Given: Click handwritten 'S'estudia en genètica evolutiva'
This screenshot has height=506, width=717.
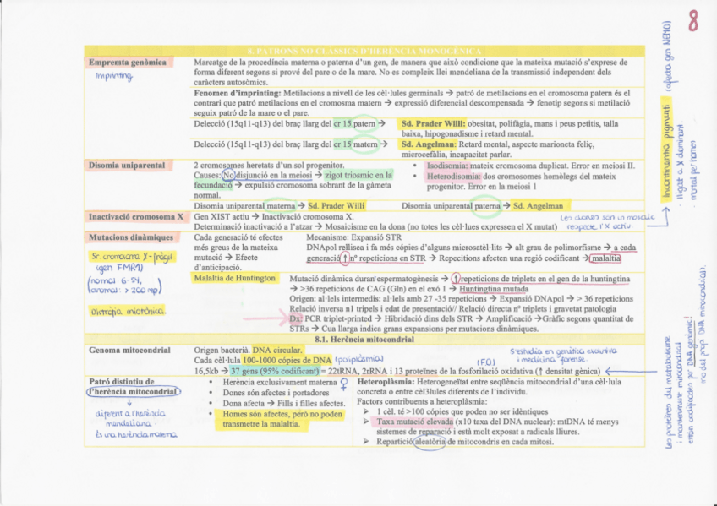Looking at the screenshot, I should click(x=563, y=351).
